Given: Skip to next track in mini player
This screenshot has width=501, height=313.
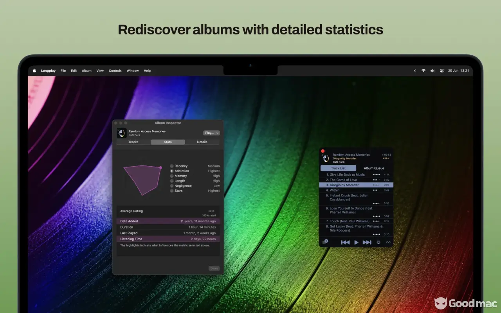Looking at the screenshot, I should 367,243.
